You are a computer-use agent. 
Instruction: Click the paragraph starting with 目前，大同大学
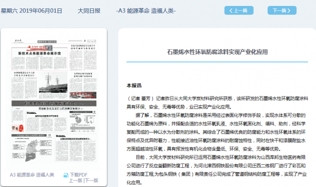217,170
